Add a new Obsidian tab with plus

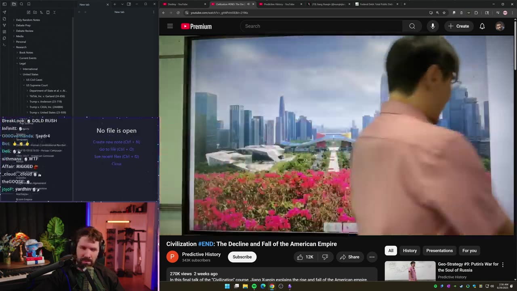[x=115, y=4]
